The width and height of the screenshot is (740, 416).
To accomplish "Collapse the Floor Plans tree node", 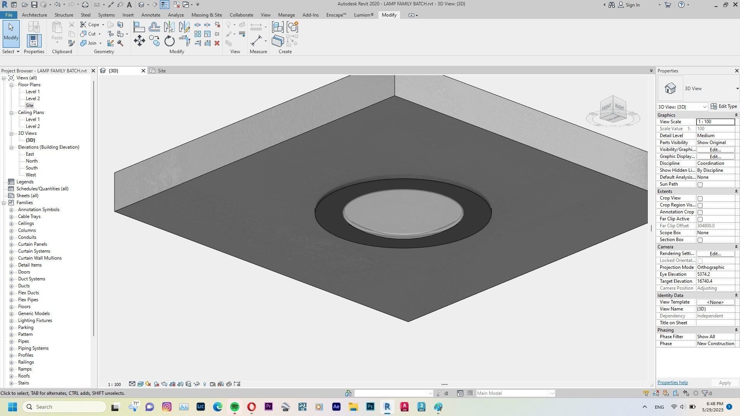I will 11,85.
